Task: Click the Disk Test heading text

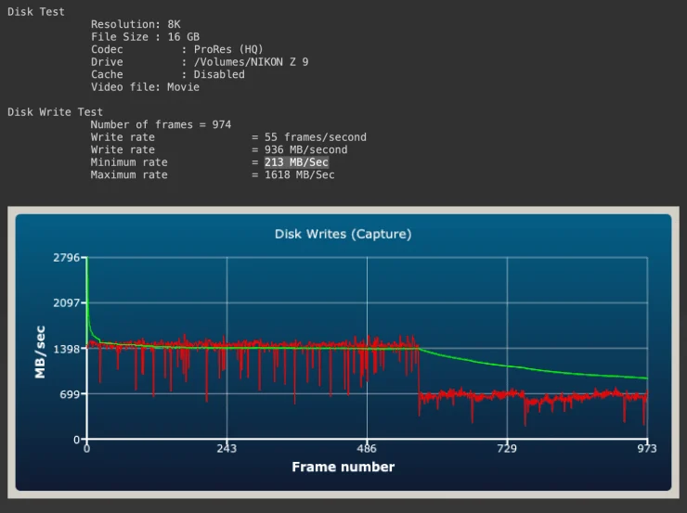Action: coord(36,12)
